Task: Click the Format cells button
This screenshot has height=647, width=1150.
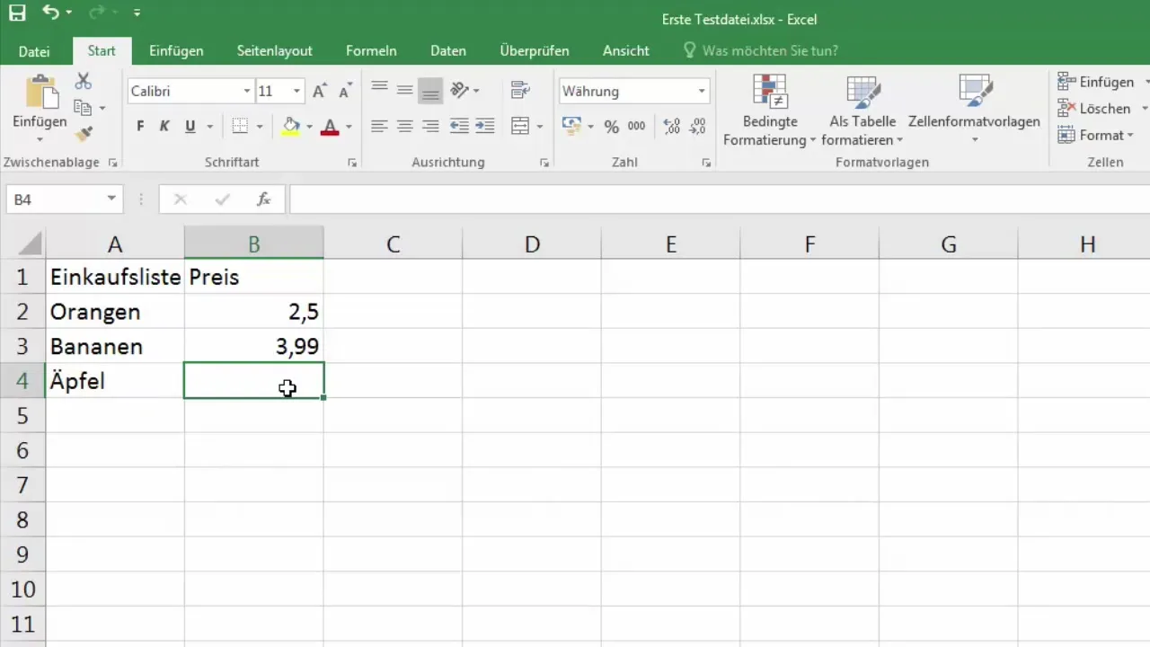Action: pyautogui.click(x=1095, y=135)
